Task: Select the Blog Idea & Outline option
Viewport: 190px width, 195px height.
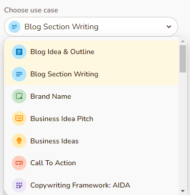Action: click(91, 52)
